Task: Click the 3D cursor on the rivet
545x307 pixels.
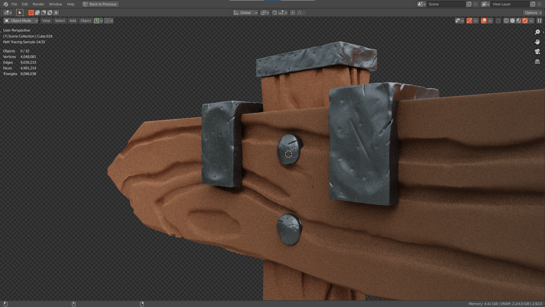Action: click(288, 154)
